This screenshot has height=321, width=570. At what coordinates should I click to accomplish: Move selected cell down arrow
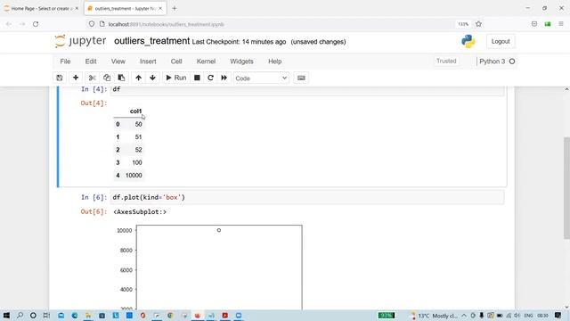click(152, 78)
